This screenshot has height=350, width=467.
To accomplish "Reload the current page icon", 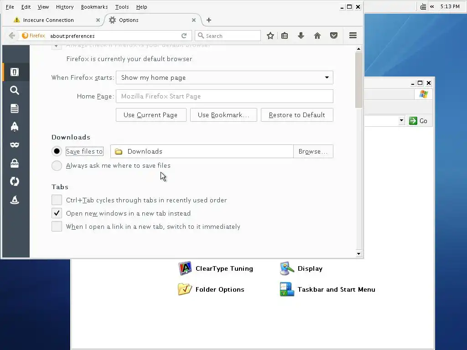I will pyautogui.click(x=184, y=36).
